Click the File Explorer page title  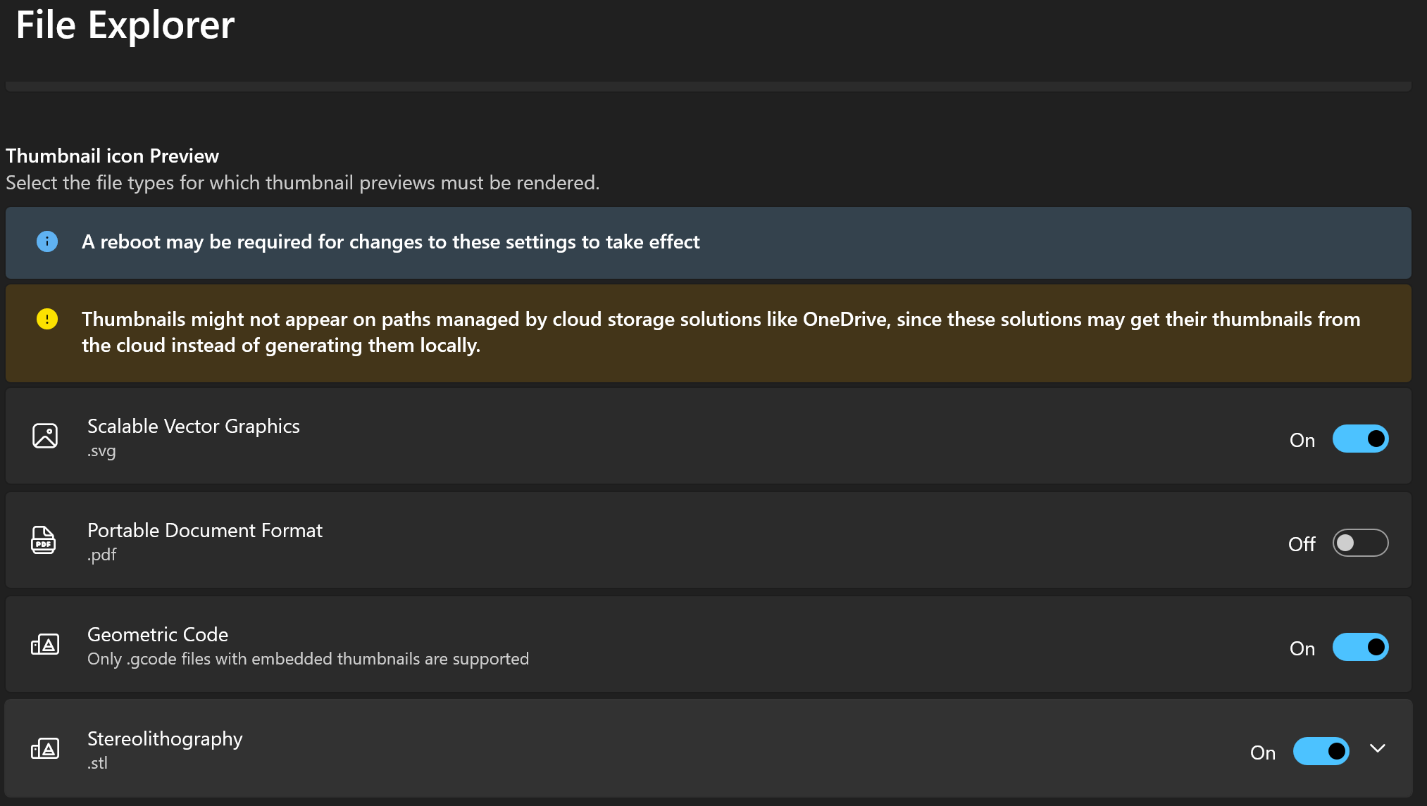click(125, 25)
